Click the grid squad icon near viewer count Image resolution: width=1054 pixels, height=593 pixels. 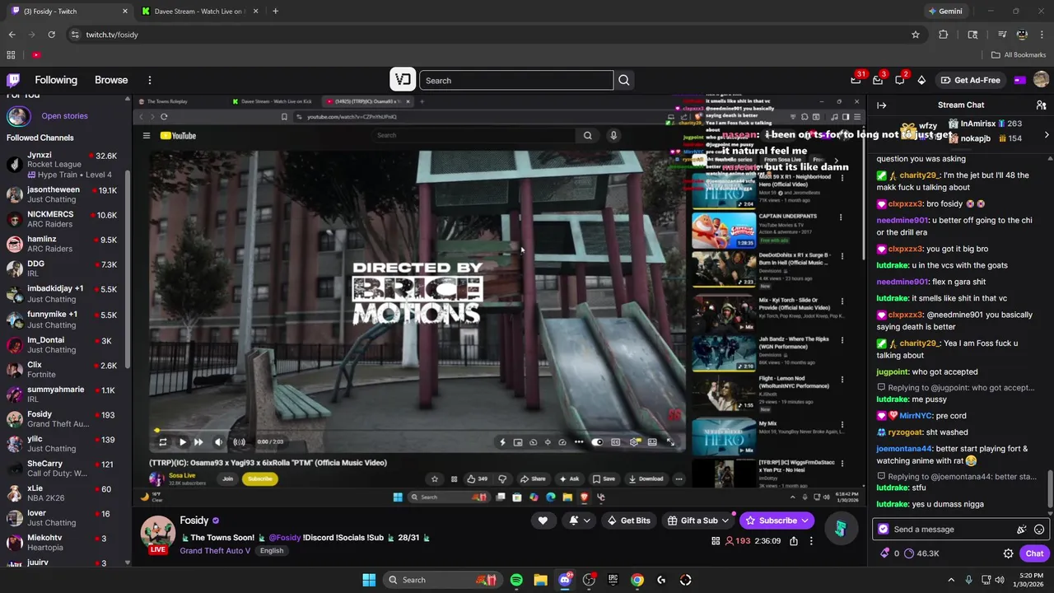[716, 541]
